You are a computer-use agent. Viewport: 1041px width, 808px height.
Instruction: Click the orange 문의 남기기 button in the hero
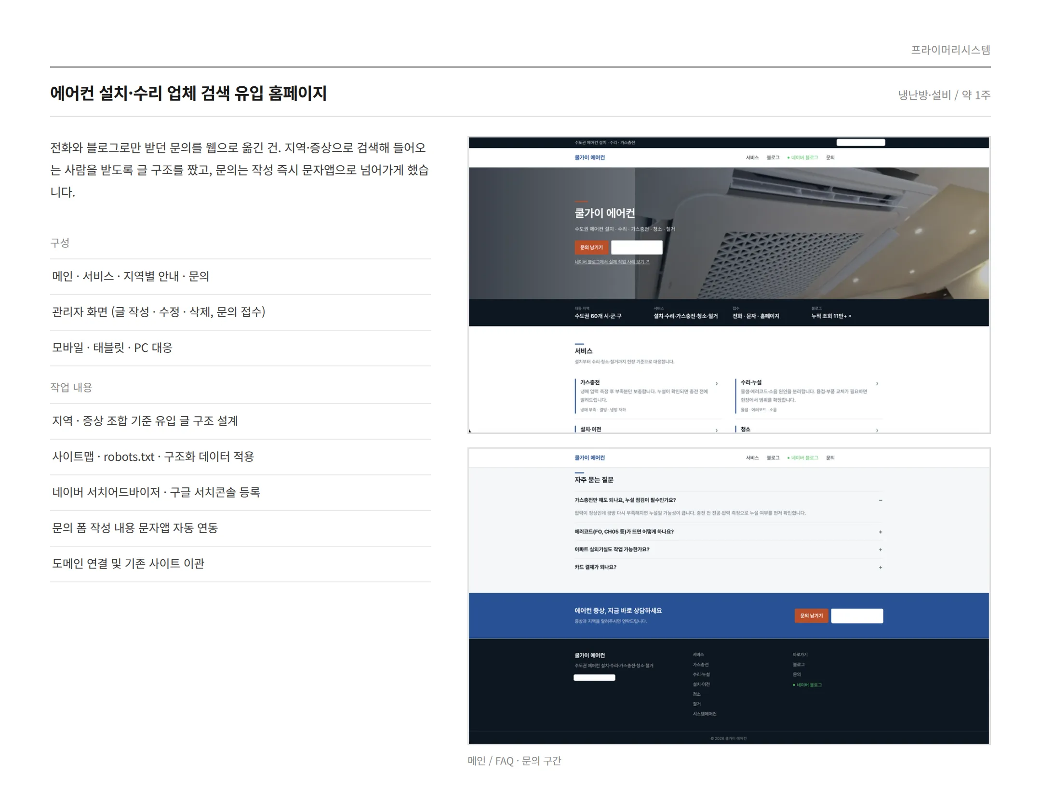pos(591,247)
